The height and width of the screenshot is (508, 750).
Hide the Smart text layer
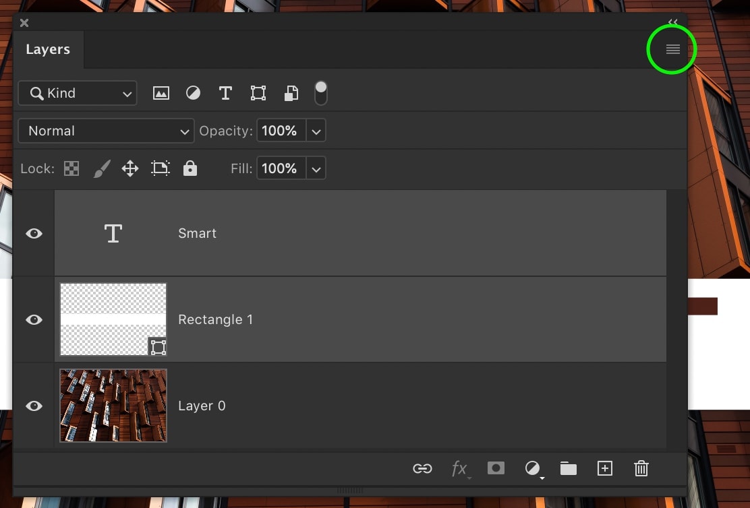pos(33,233)
